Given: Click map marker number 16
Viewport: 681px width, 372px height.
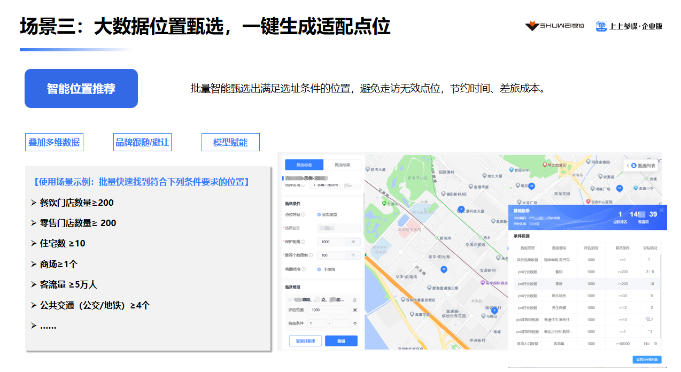Looking at the screenshot, I should (x=531, y=186).
